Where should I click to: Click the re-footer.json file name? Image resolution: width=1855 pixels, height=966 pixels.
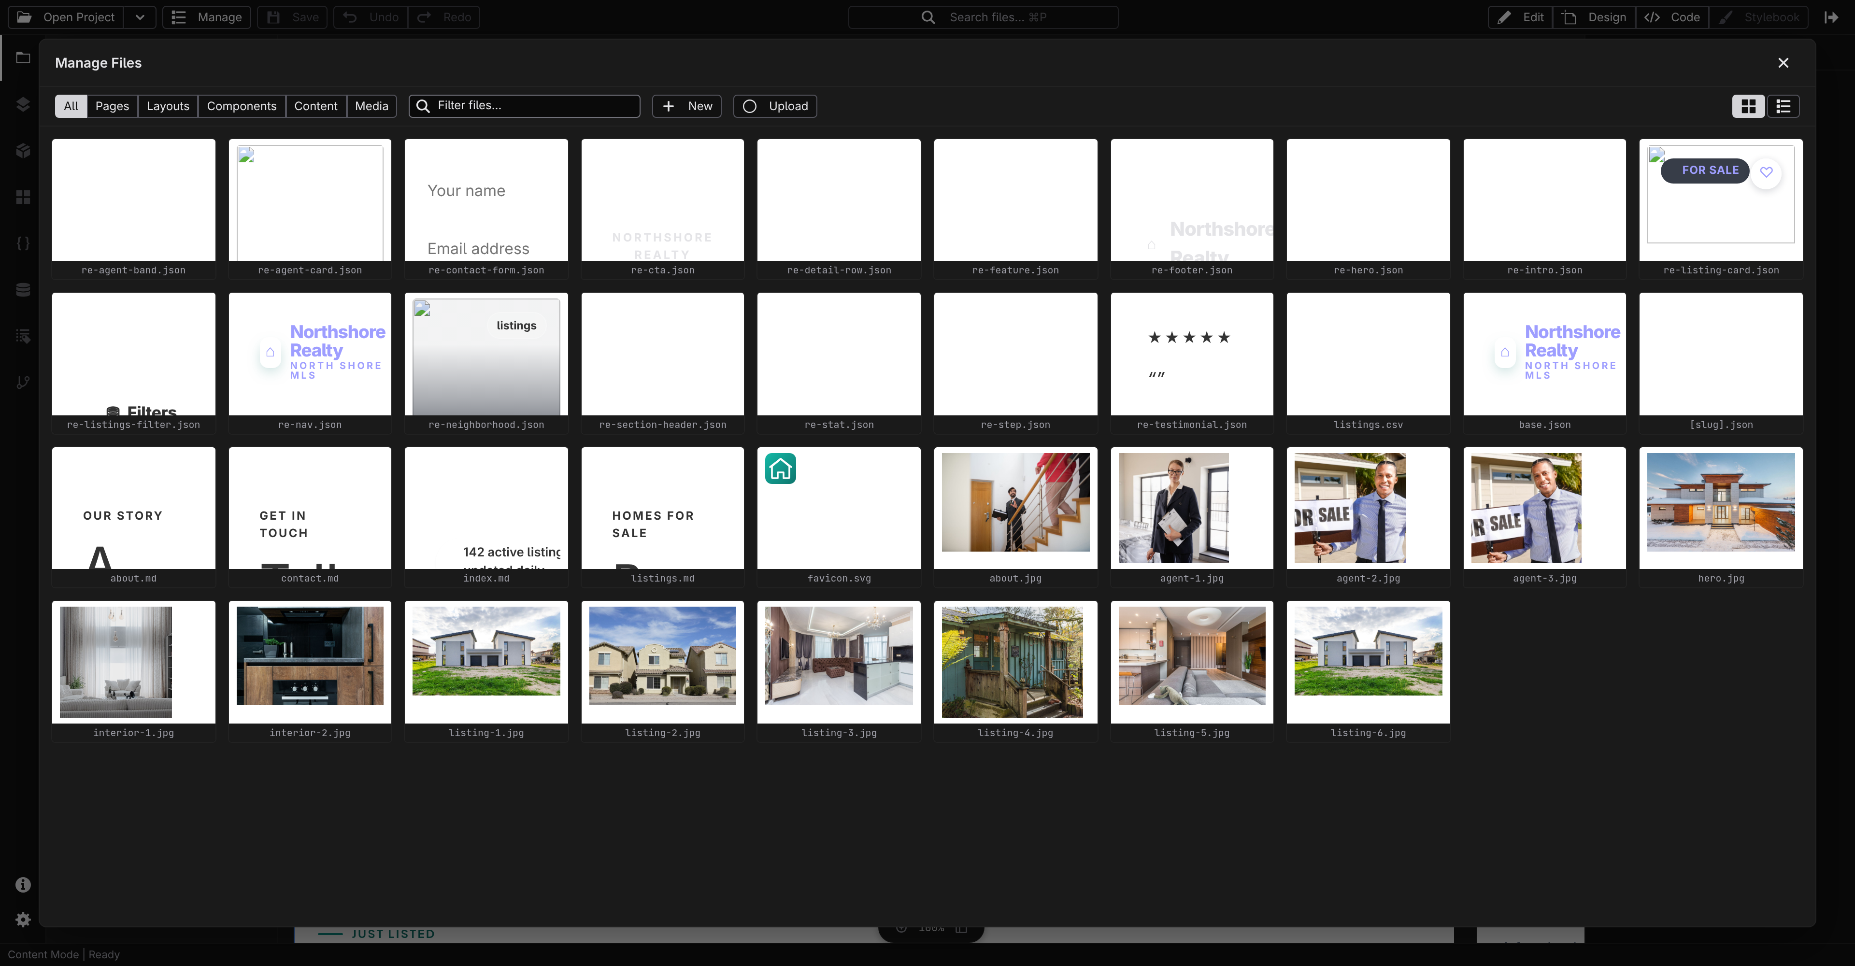[1192, 270]
